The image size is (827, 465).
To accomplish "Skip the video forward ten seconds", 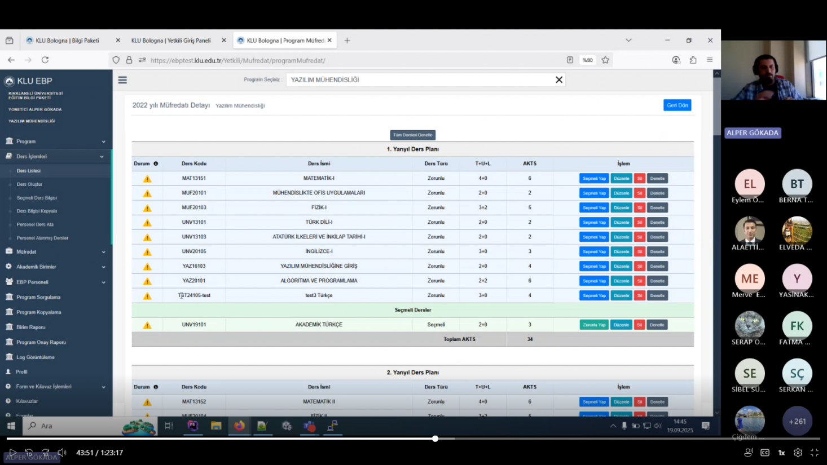I will [45, 453].
